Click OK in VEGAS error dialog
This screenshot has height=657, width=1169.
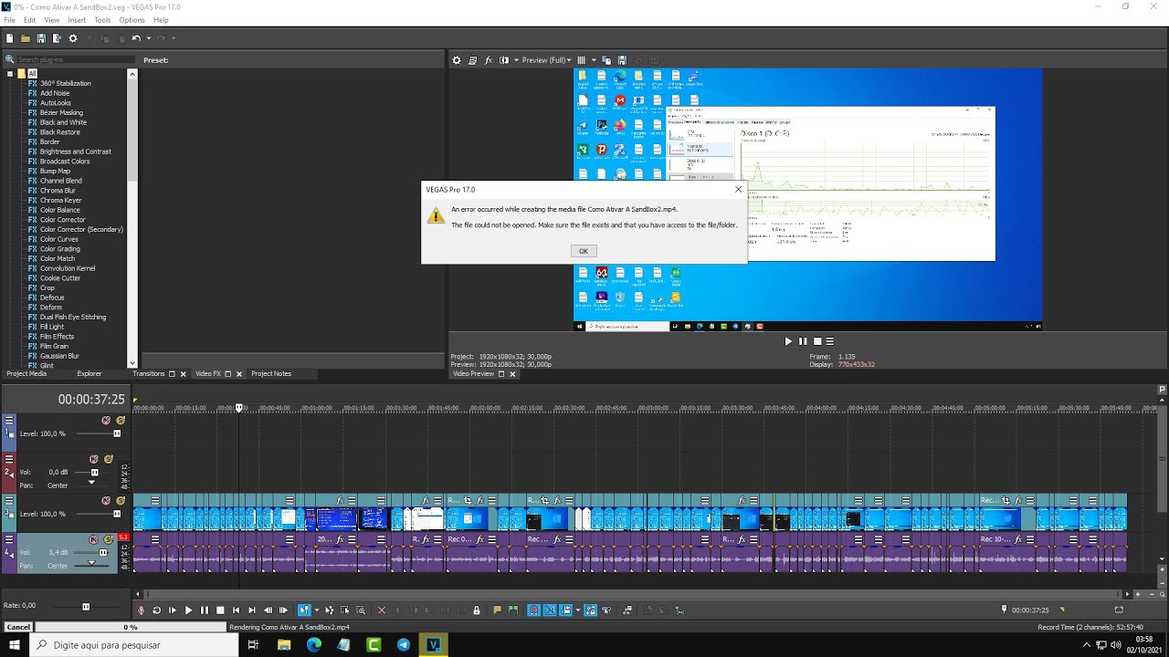584,251
